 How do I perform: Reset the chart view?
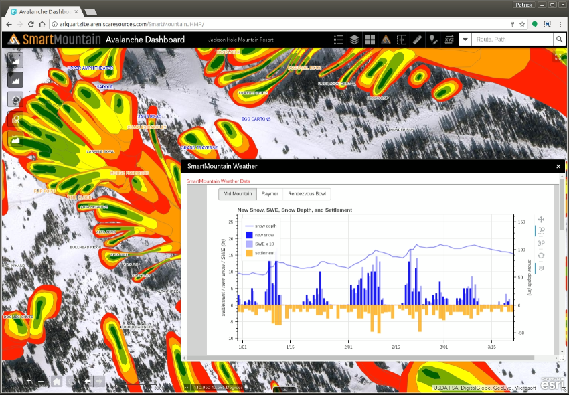point(541,256)
